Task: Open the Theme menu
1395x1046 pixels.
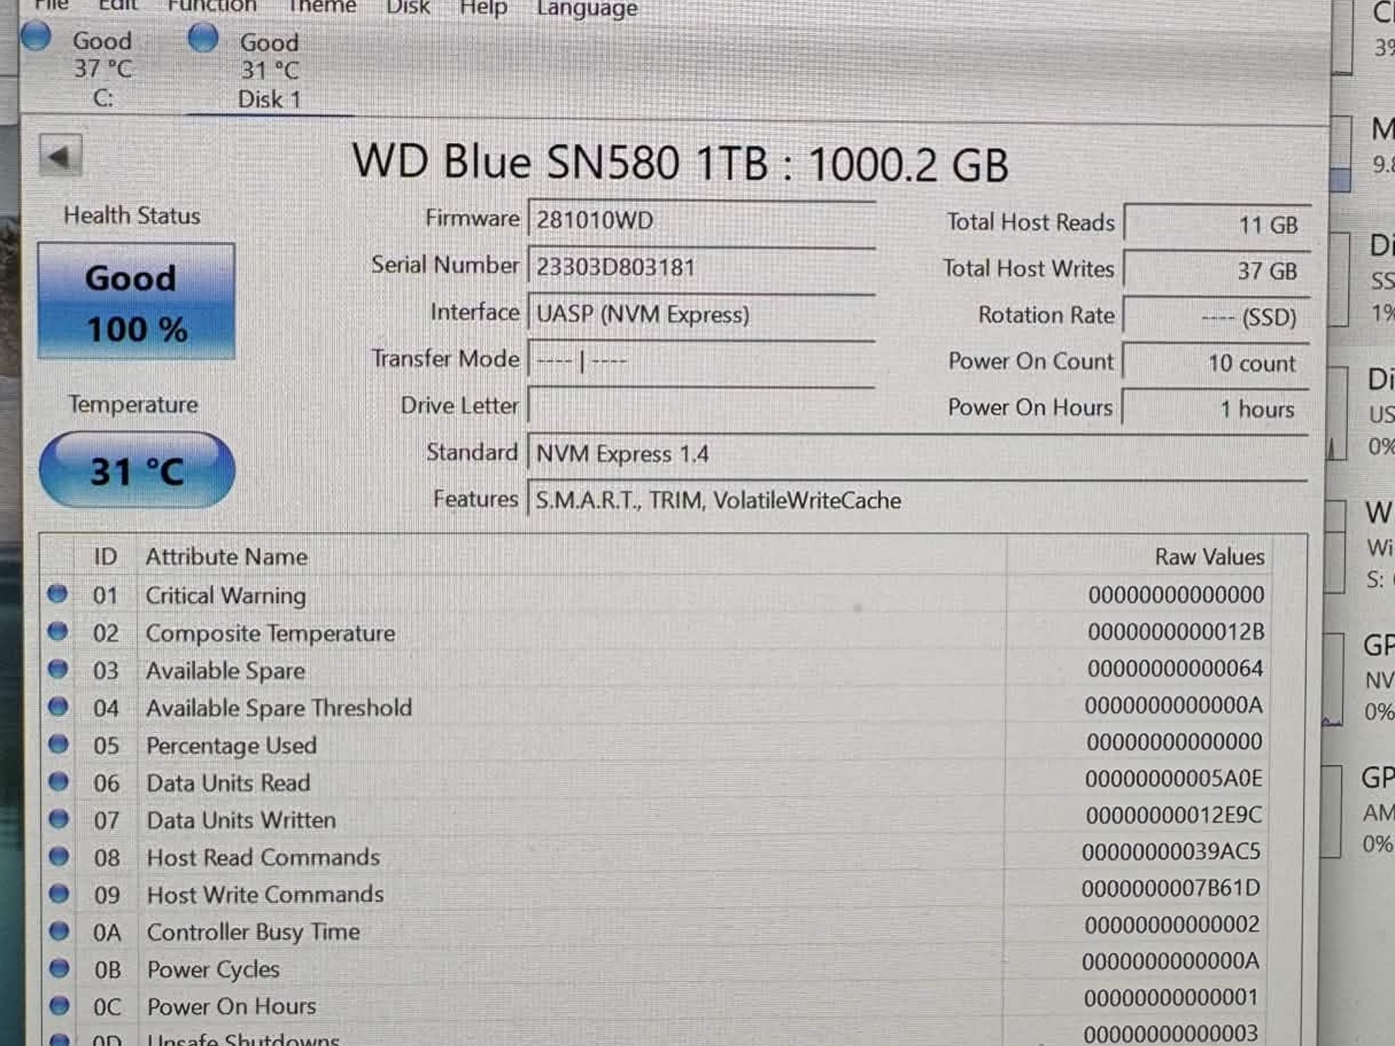Action: click(x=322, y=6)
